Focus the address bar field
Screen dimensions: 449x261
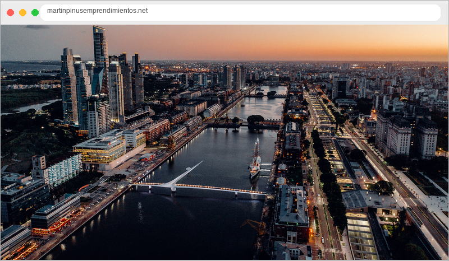(x=240, y=12)
